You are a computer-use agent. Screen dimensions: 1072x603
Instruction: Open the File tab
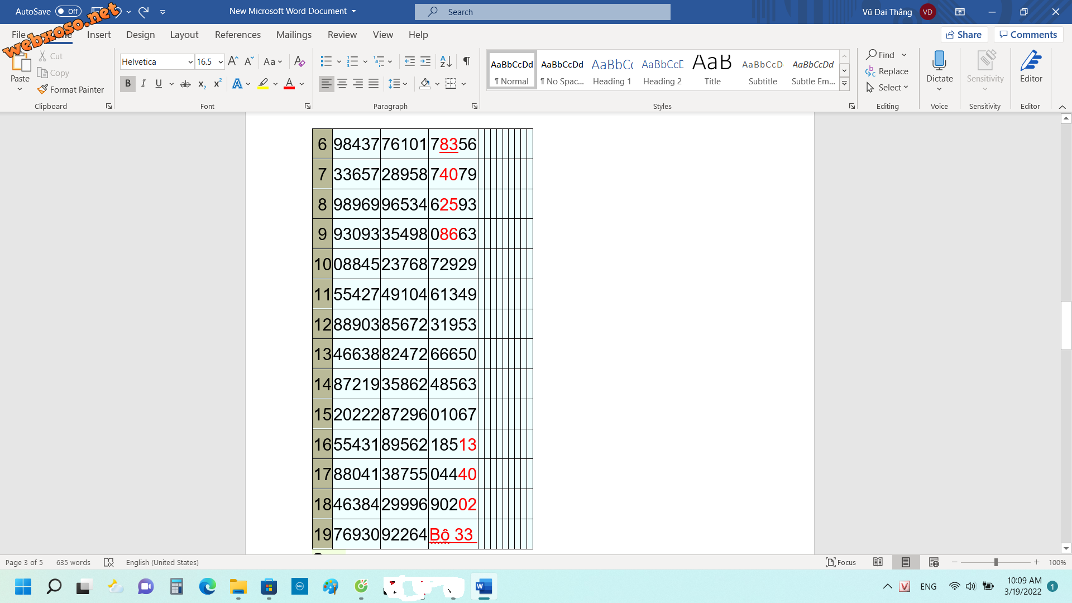[18, 35]
